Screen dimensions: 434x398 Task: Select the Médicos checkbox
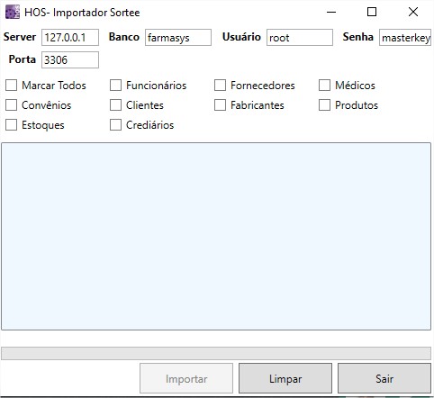point(324,86)
